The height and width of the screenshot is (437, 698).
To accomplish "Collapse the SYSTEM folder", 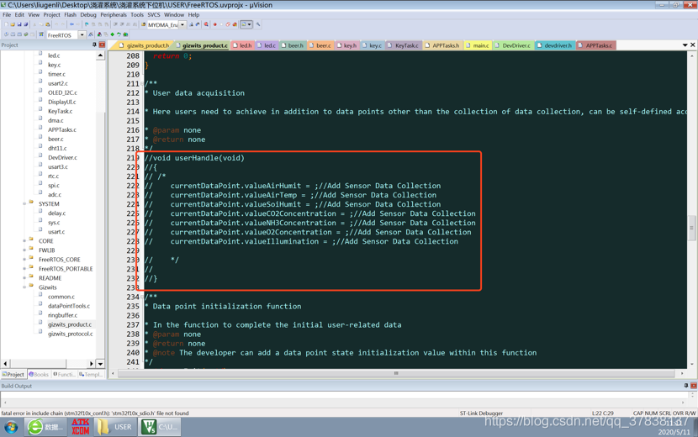I will point(24,204).
